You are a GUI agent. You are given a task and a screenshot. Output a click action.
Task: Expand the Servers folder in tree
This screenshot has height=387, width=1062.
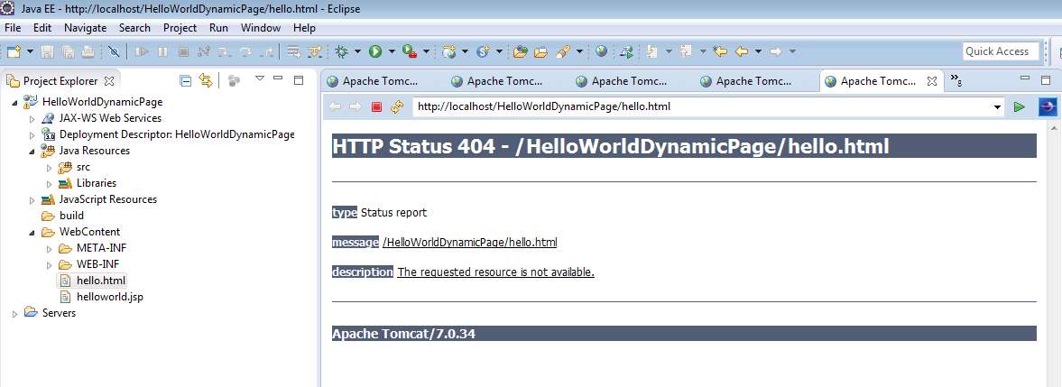15,313
